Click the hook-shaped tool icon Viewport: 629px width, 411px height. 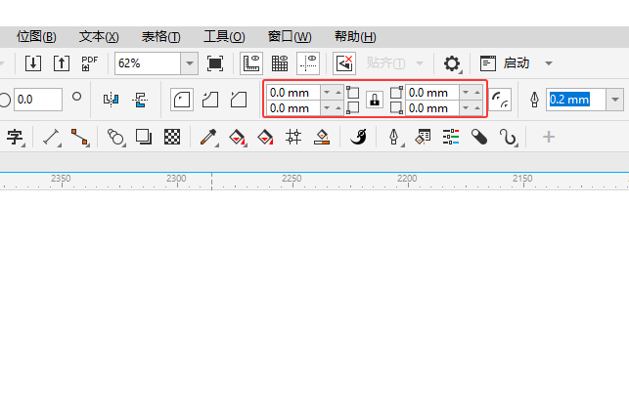pyautogui.click(x=509, y=137)
